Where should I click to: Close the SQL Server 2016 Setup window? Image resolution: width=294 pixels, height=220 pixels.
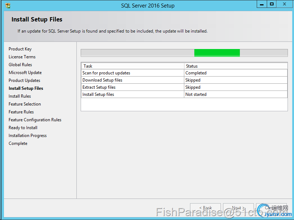284,4
